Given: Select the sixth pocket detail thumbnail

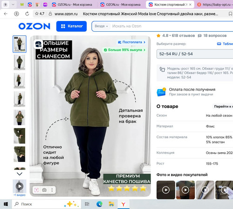Looking at the screenshot, I should click(20, 136).
